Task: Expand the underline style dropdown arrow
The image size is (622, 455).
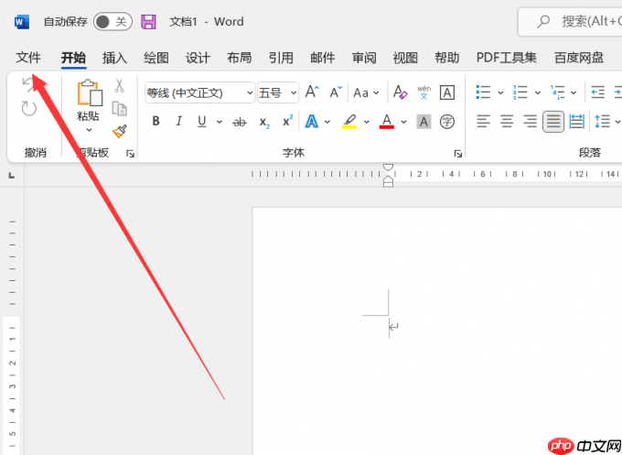Action: tap(220, 122)
